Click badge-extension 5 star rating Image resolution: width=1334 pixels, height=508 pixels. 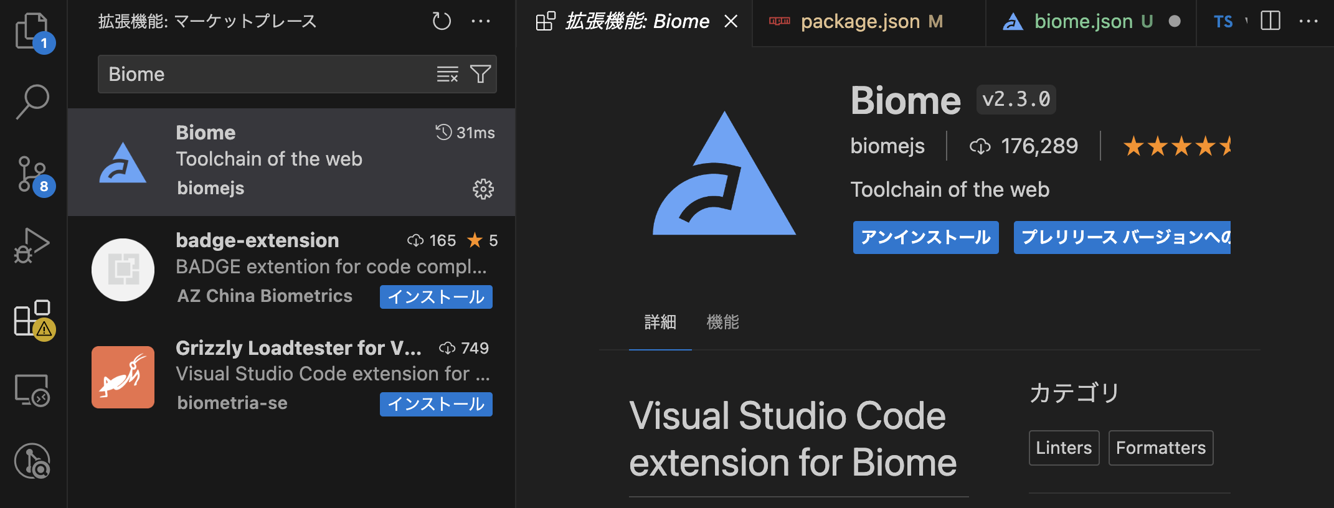pos(483,240)
